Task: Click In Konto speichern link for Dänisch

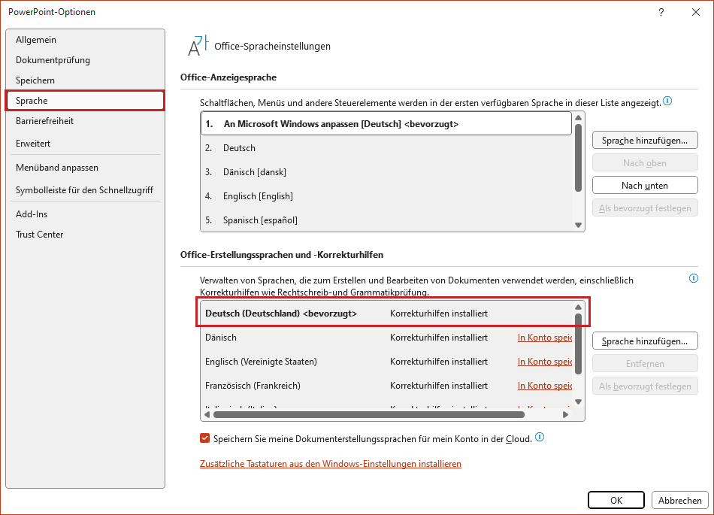Action: 545,338
